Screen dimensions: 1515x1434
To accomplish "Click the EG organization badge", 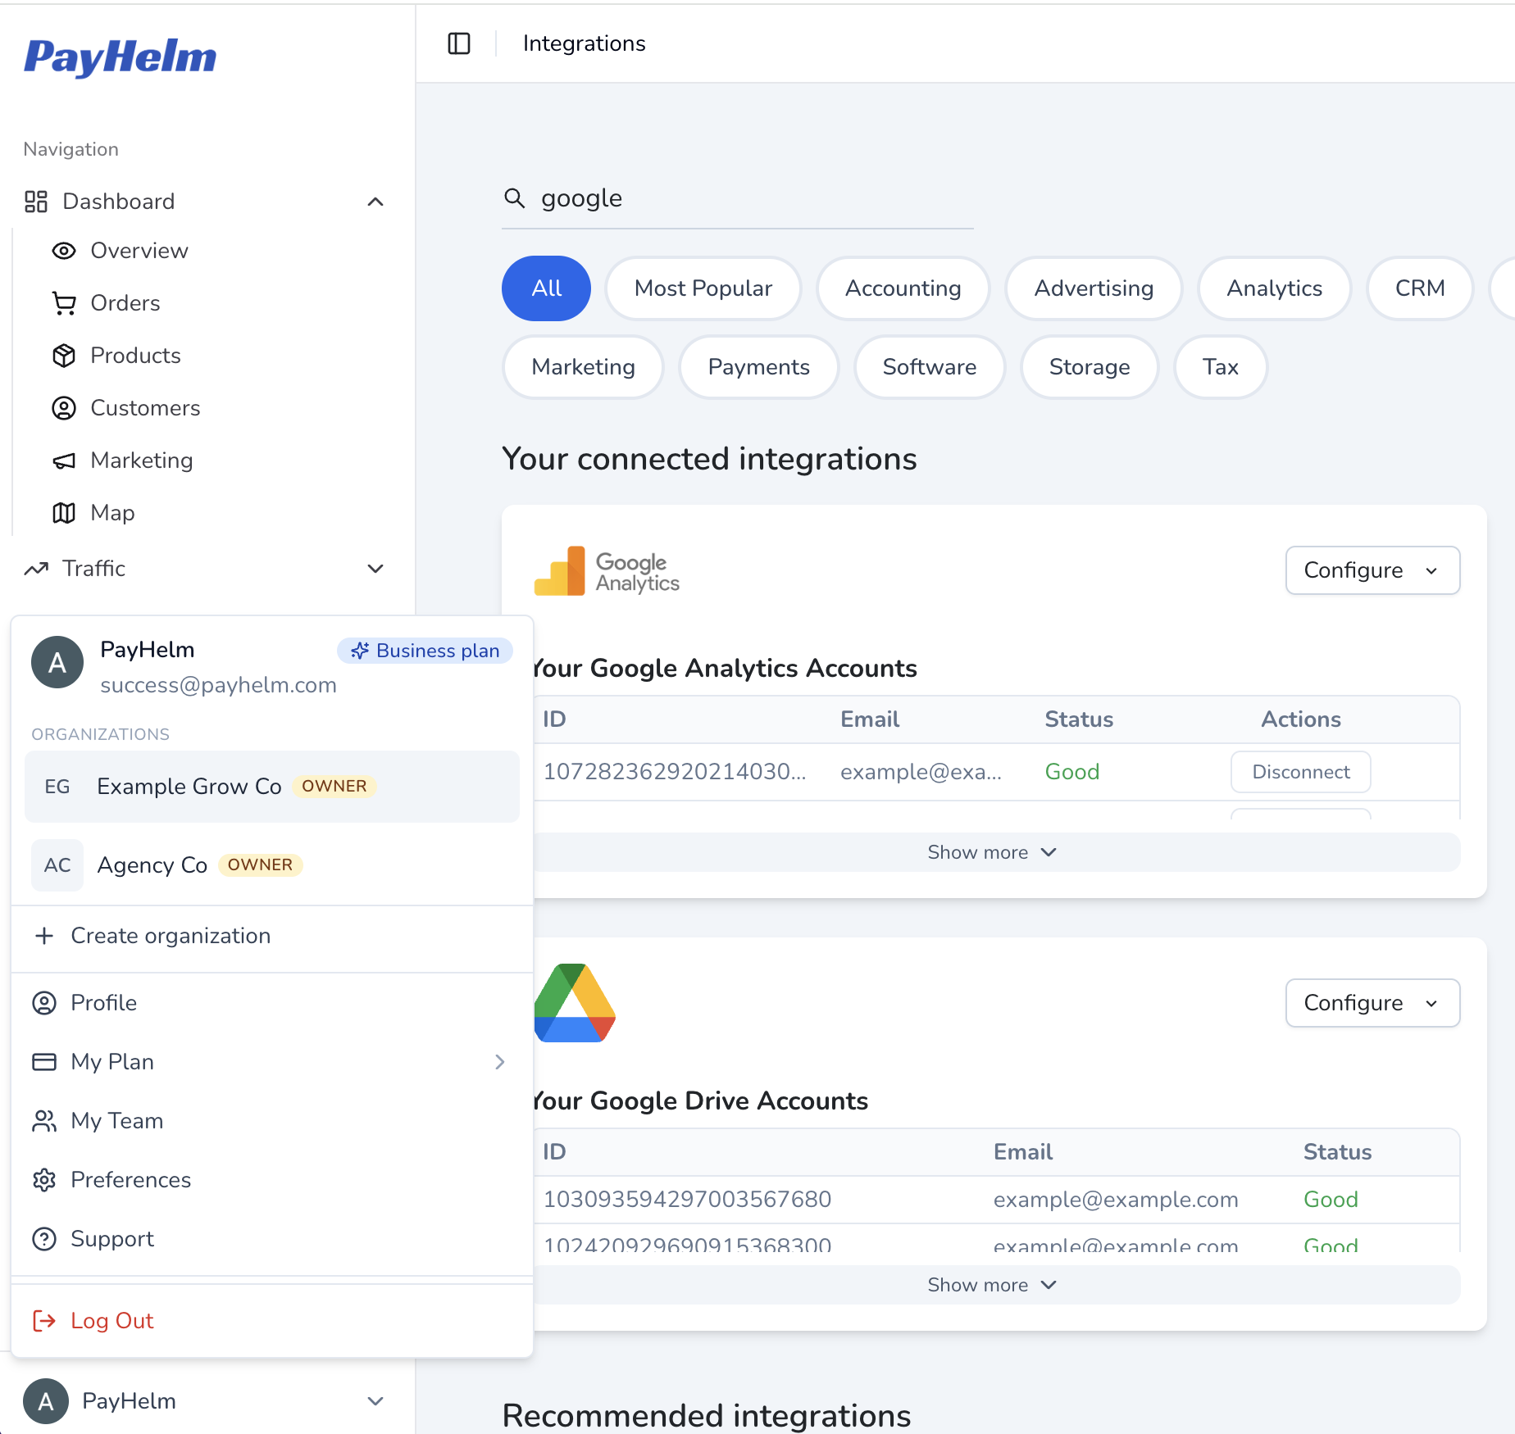I will (x=57, y=787).
